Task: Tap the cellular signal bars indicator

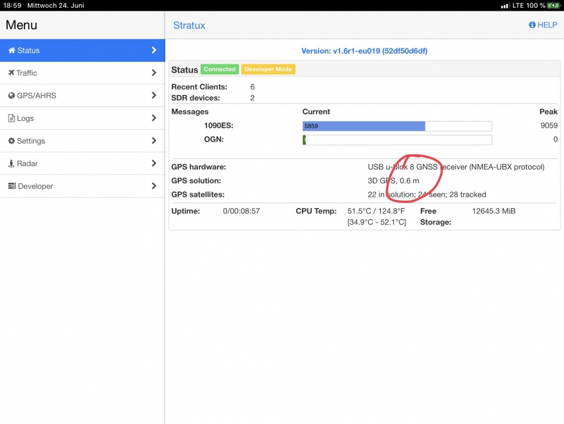Action: tap(505, 6)
